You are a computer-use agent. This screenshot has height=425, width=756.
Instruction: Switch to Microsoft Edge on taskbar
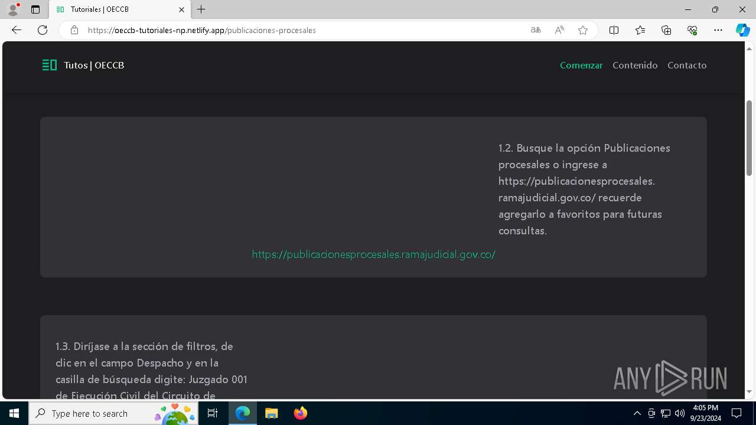(243, 413)
